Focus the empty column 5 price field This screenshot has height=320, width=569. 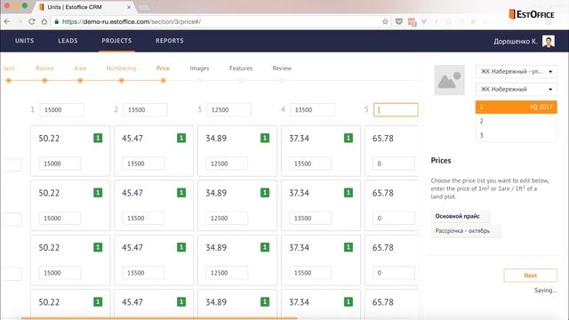point(396,110)
